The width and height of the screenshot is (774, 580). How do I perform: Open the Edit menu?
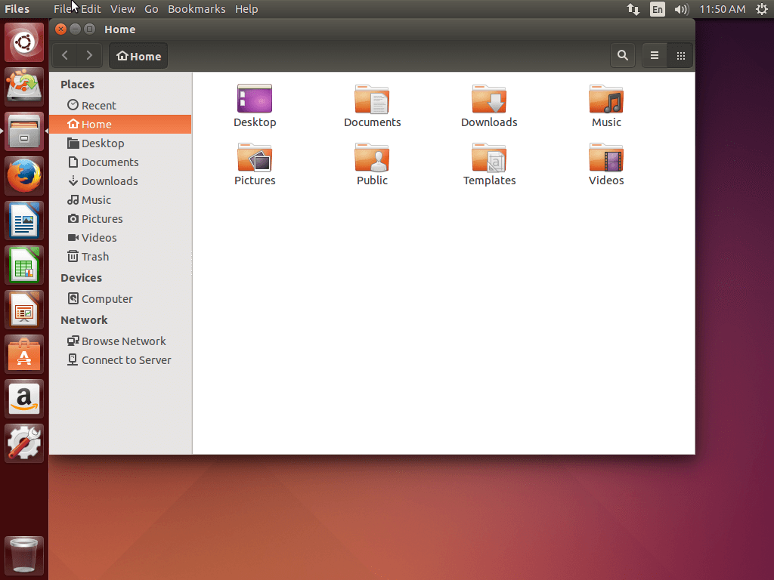click(x=91, y=9)
